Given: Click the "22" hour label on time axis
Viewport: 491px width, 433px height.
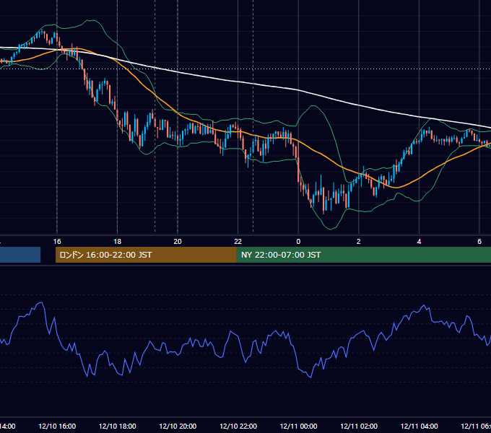Looking at the screenshot, I should (x=238, y=241).
